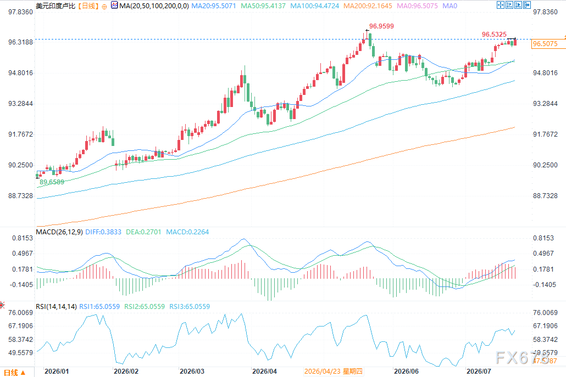The width and height of the screenshot is (566, 377).
Task: Click the highlighted 2026/04/23 星期四 date label
Action: pos(333,371)
